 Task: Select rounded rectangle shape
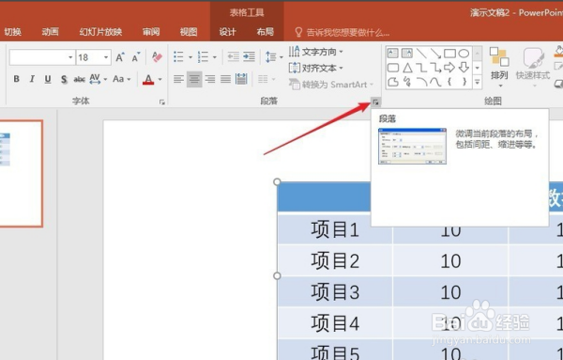[393, 68]
